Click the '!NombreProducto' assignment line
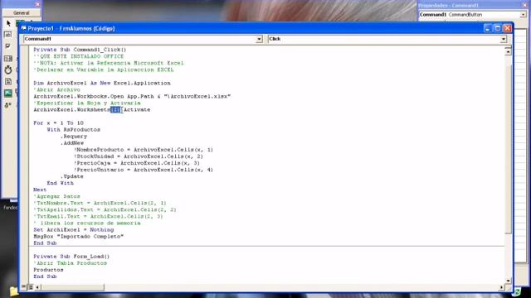The image size is (531, 298). coord(144,150)
